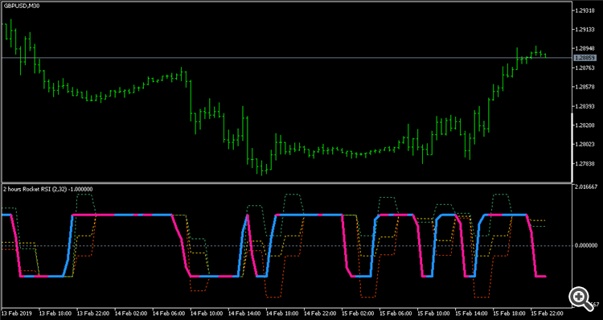Click the GBPUSD,M30 chart title
The width and height of the screenshot is (603, 320).
pos(21,6)
